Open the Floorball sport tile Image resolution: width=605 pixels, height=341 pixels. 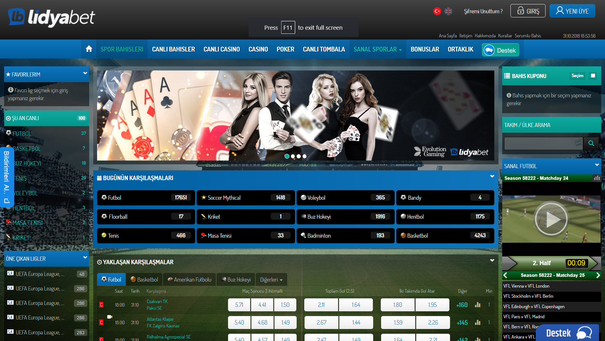[146, 217]
